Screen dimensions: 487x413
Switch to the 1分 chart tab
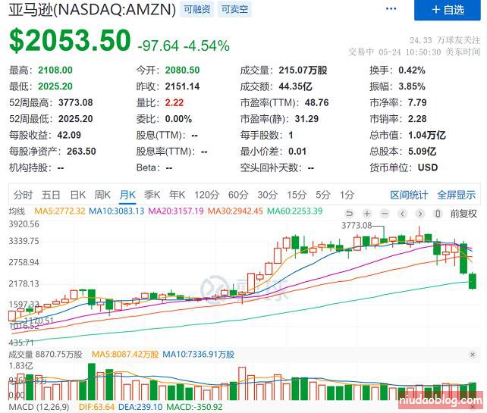coord(347,195)
